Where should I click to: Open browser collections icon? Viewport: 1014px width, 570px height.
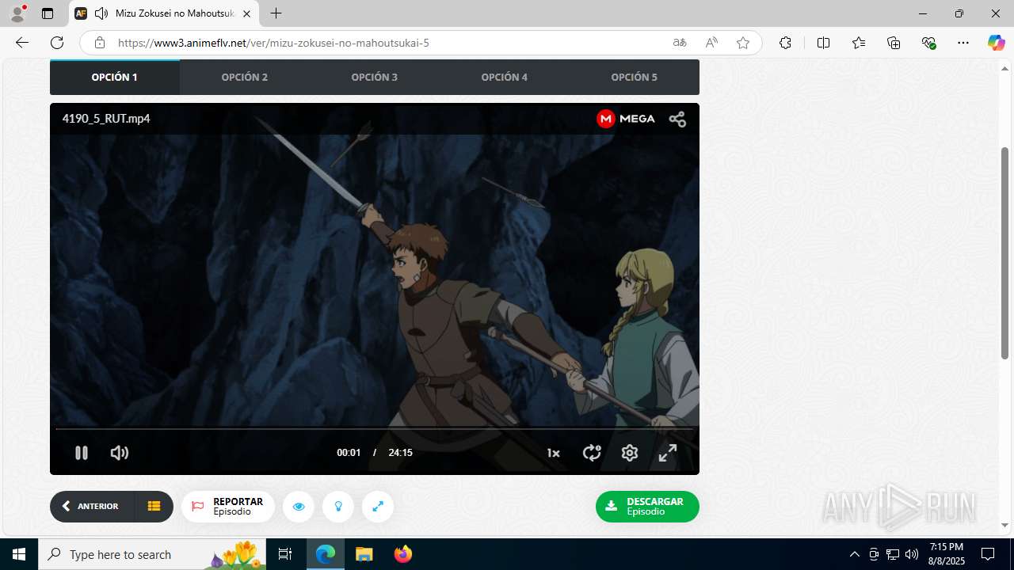click(894, 43)
